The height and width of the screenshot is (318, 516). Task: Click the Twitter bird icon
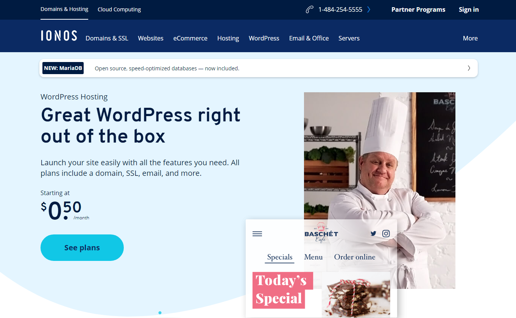[x=373, y=234]
